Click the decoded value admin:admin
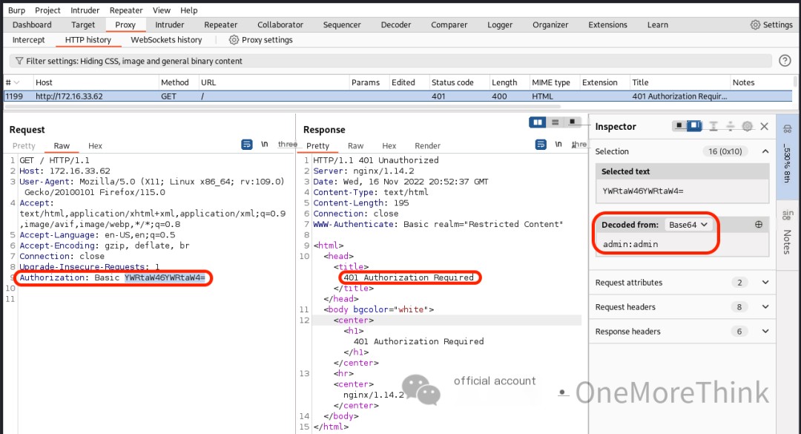 630,244
